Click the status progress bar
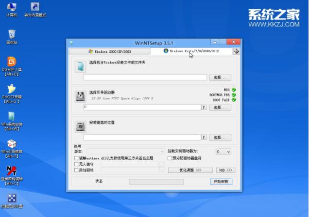 pyautogui.click(x=156, y=182)
